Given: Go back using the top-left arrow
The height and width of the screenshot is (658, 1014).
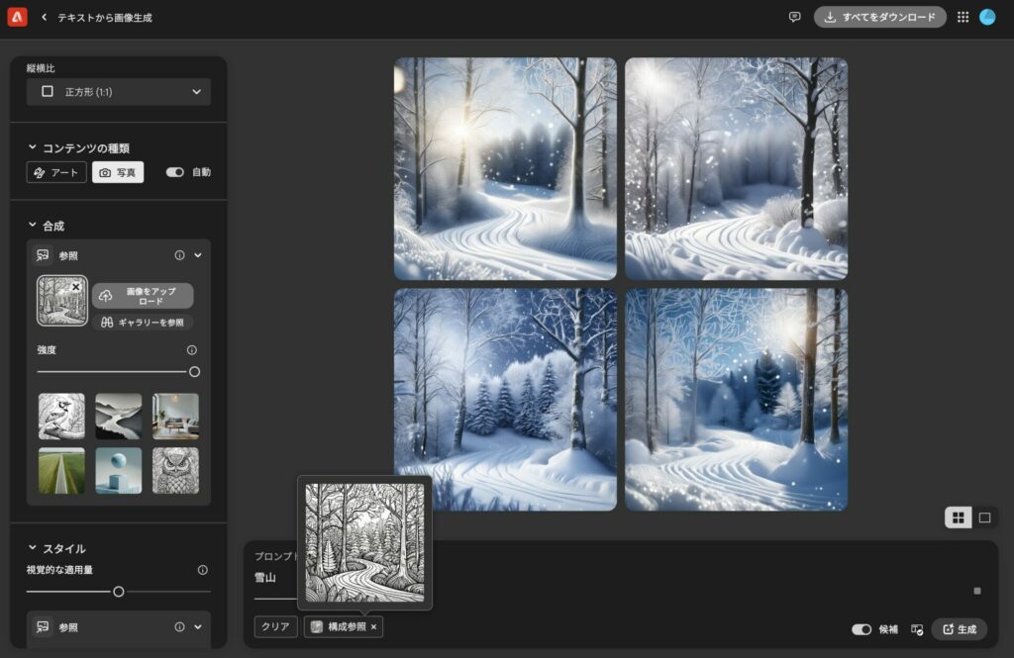Looking at the screenshot, I should (x=44, y=18).
